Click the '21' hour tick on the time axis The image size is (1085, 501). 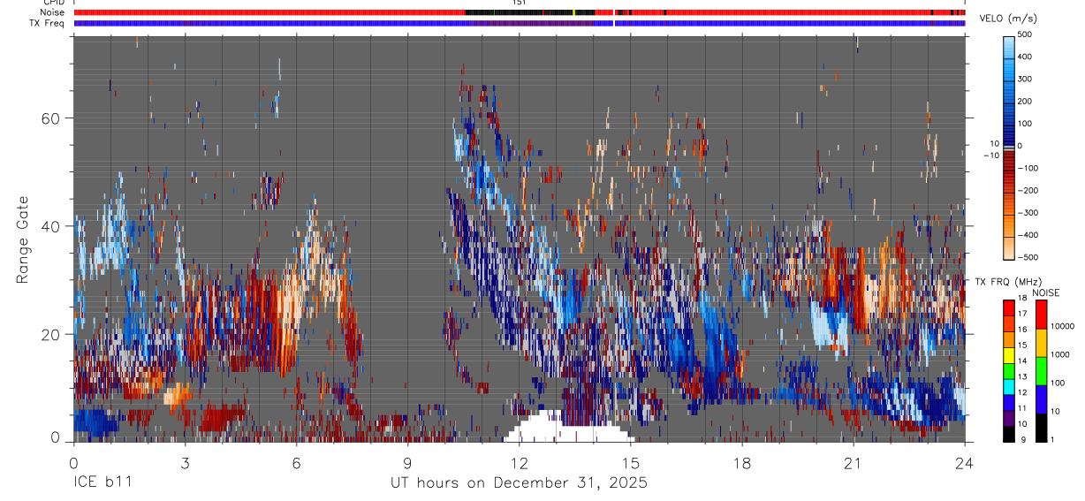(x=853, y=463)
